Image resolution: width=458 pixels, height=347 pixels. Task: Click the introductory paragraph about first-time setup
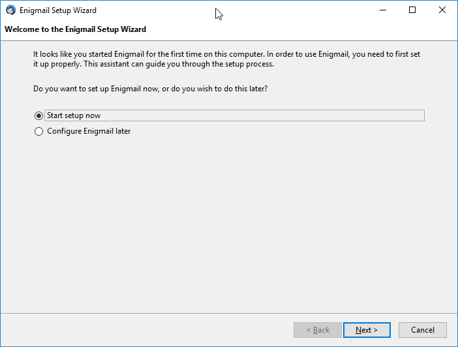[x=226, y=59]
